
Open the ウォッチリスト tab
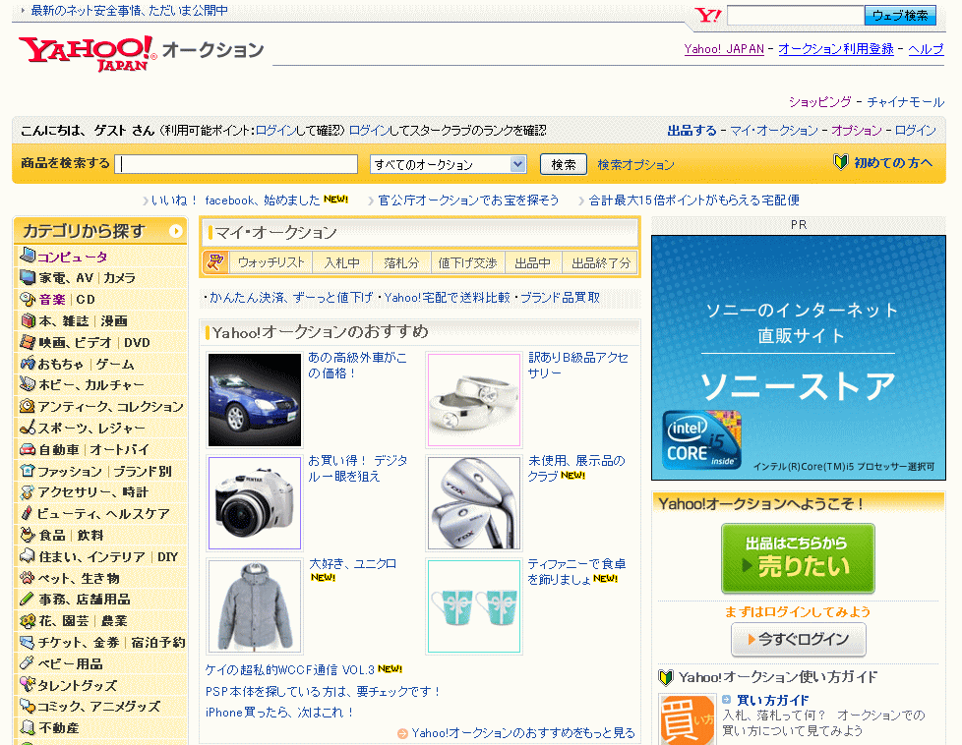coord(271,262)
